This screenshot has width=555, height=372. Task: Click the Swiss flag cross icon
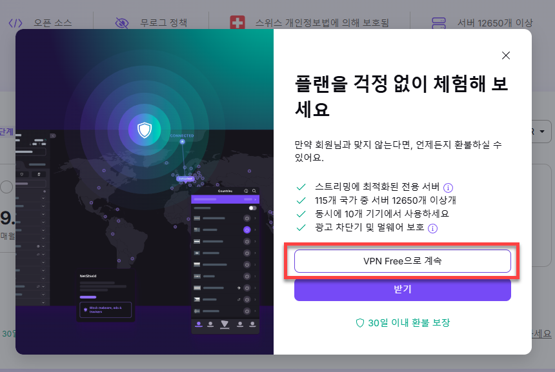[237, 23]
